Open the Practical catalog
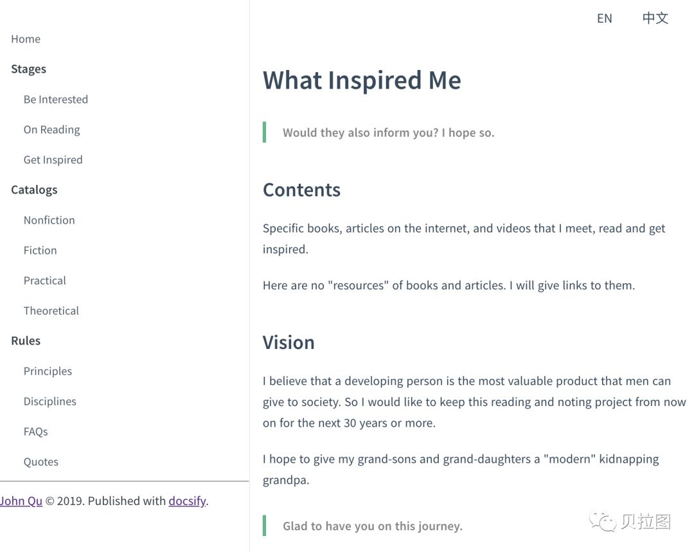This screenshot has width=694, height=552. 45,281
